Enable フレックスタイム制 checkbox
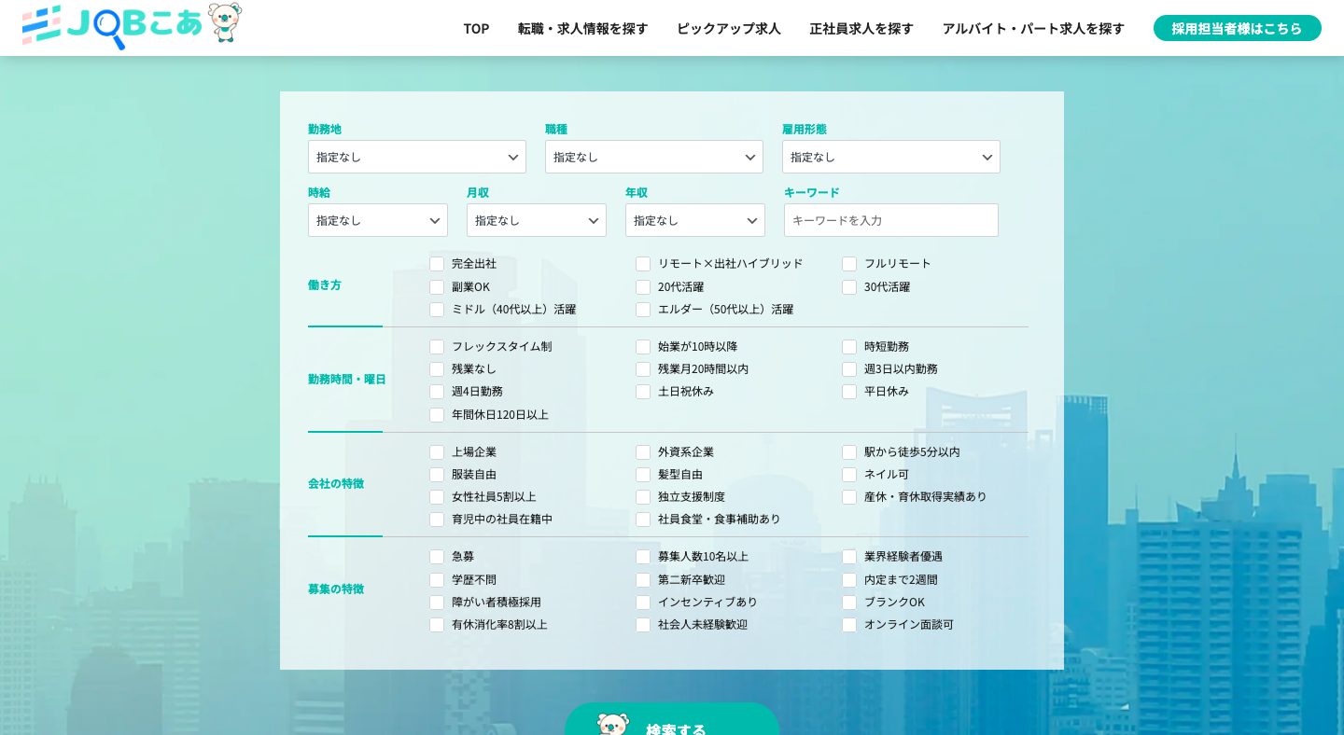The height and width of the screenshot is (735, 1344). click(437, 347)
